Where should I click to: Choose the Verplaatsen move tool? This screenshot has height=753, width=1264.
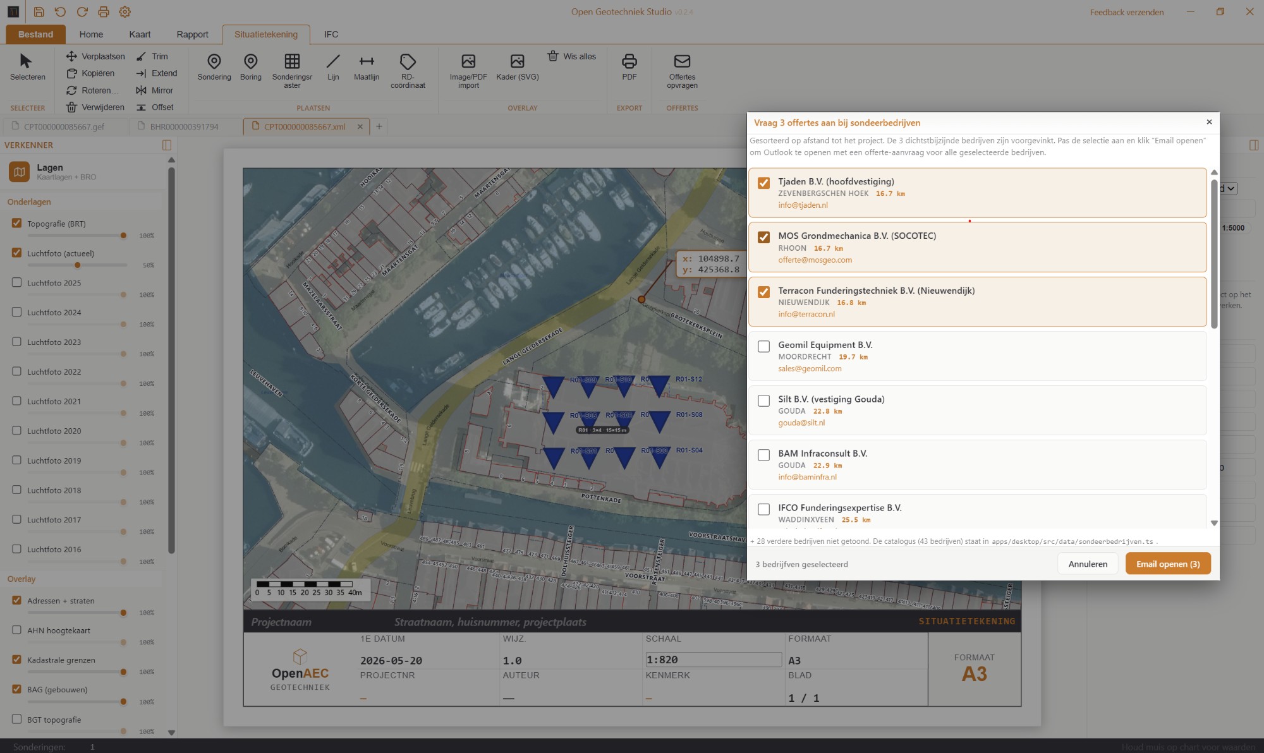pos(95,56)
